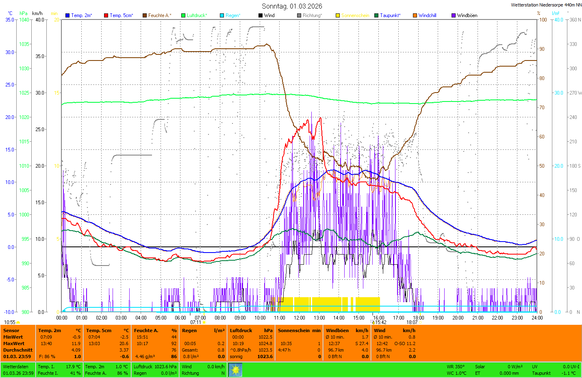
Task: Click the 12:00 label on the time axis
Action: click(x=300, y=318)
